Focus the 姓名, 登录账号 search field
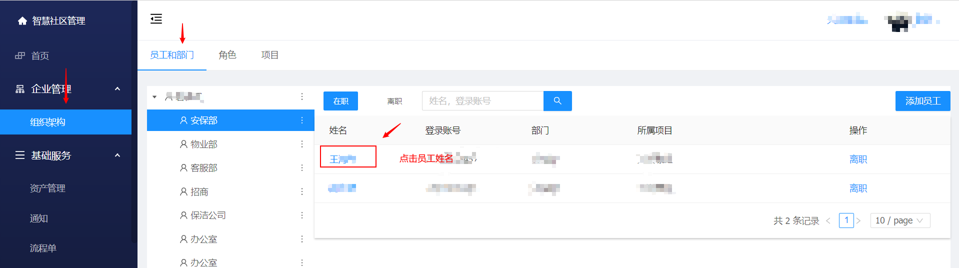959x268 pixels. pos(482,101)
